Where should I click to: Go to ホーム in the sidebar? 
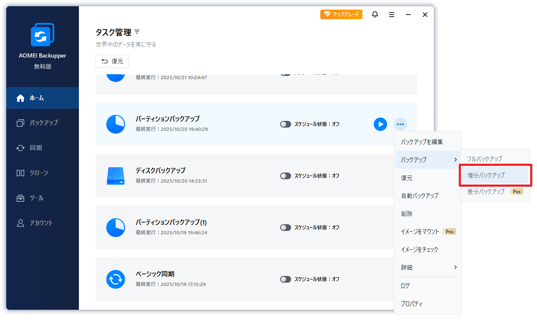(x=43, y=98)
